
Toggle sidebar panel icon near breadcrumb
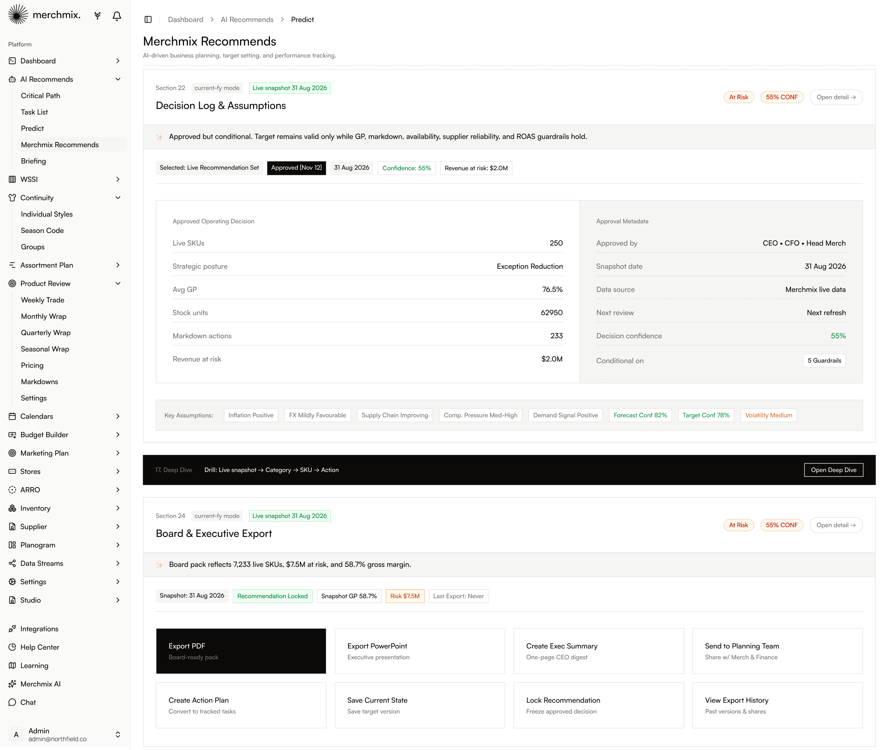click(148, 20)
